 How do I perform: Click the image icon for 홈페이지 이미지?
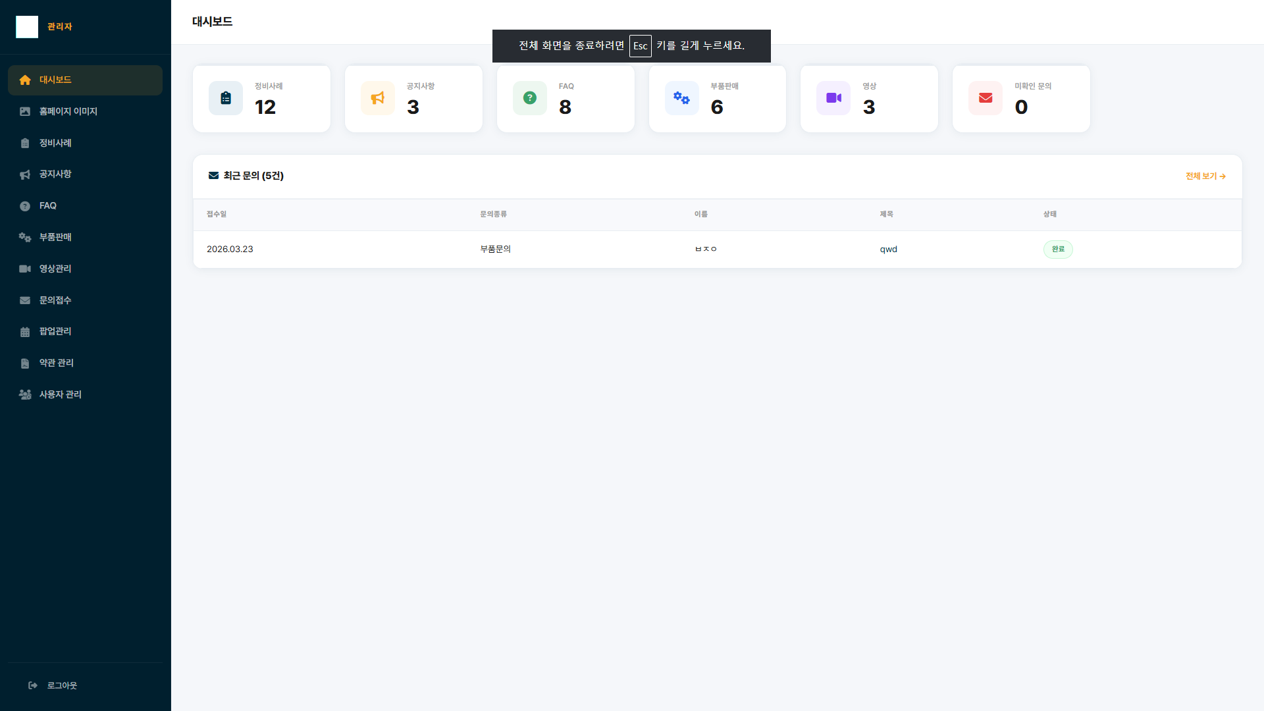25,111
